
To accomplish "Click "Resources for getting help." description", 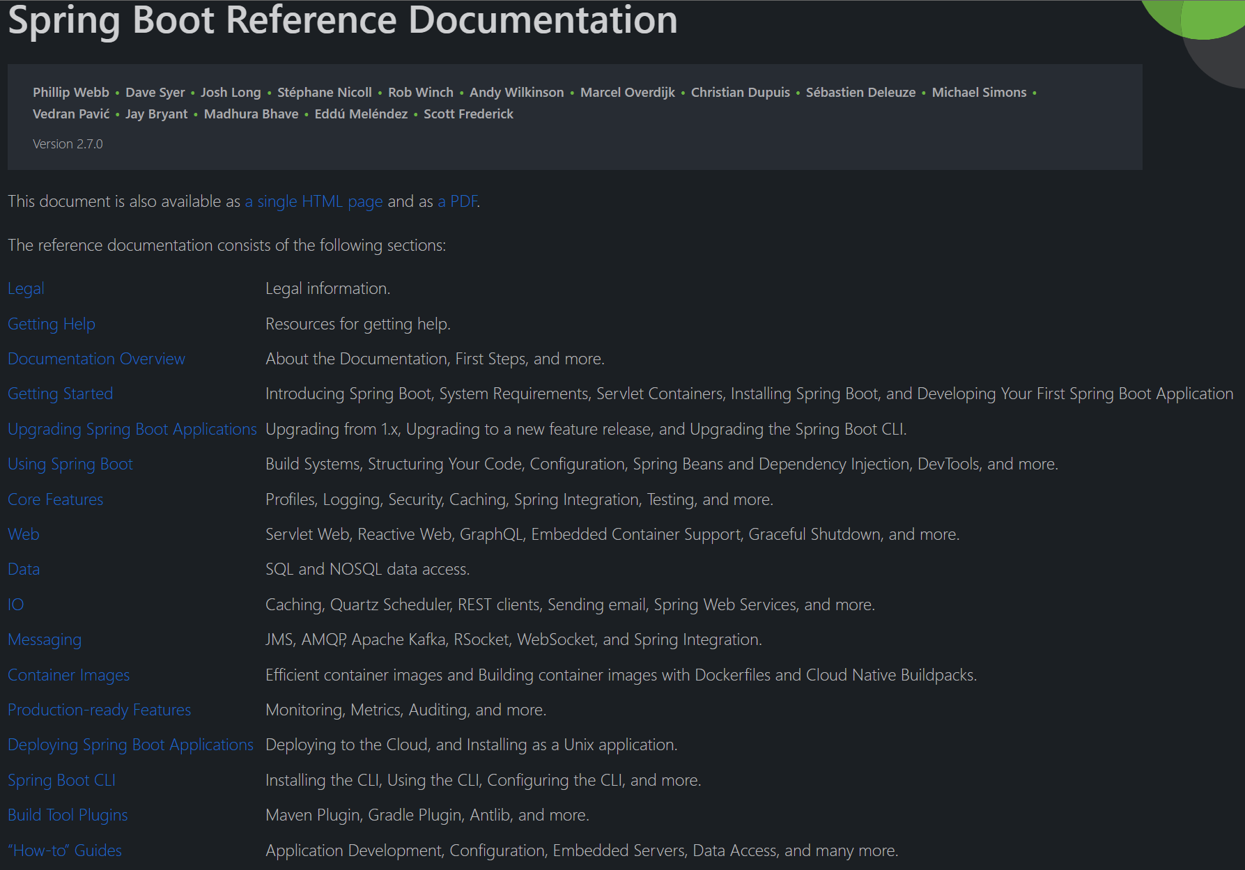I will point(358,325).
